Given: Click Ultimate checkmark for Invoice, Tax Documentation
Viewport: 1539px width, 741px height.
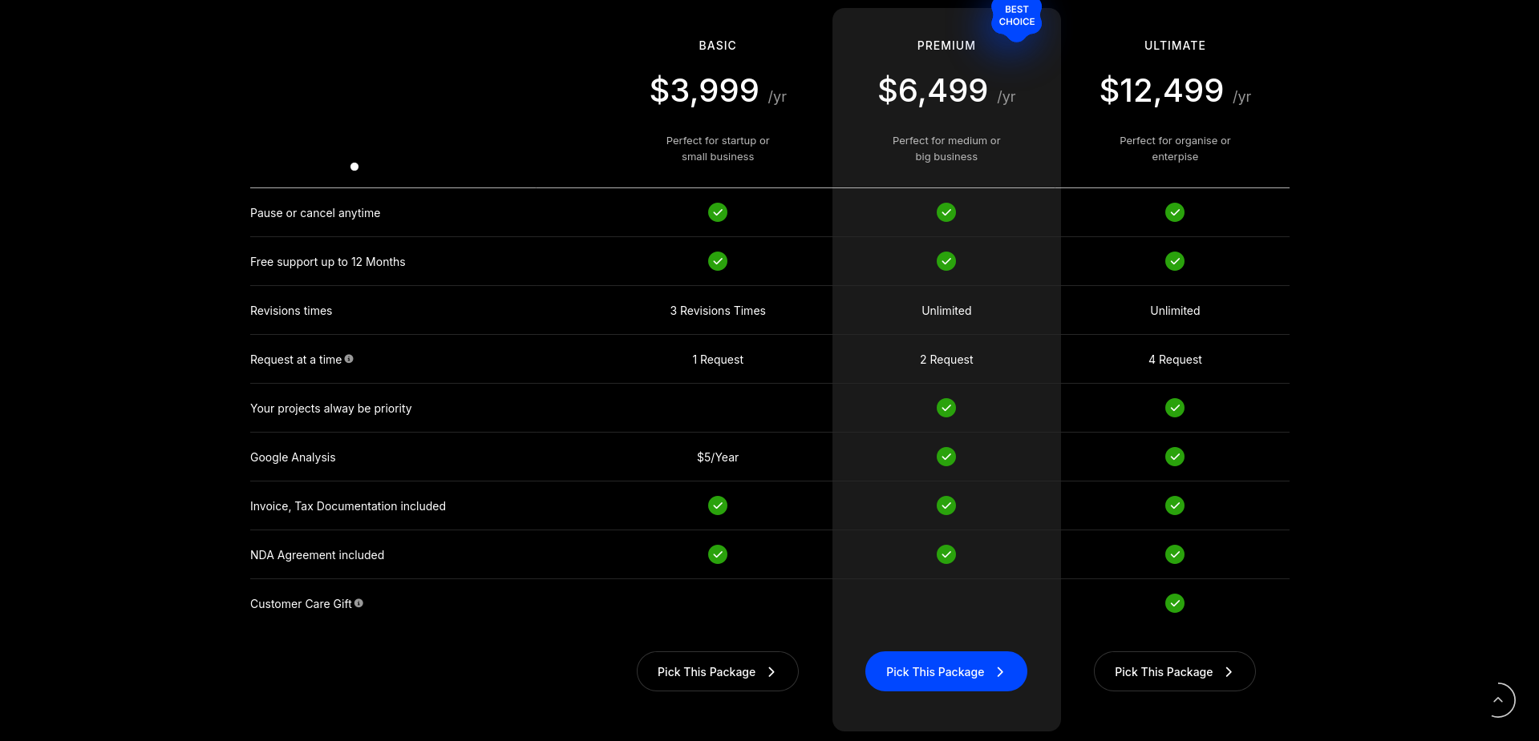Looking at the screenshot, I should point(1175,505).
